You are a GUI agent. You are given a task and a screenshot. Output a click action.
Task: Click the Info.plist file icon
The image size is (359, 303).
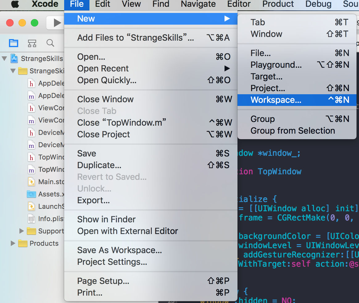(31, 219)
